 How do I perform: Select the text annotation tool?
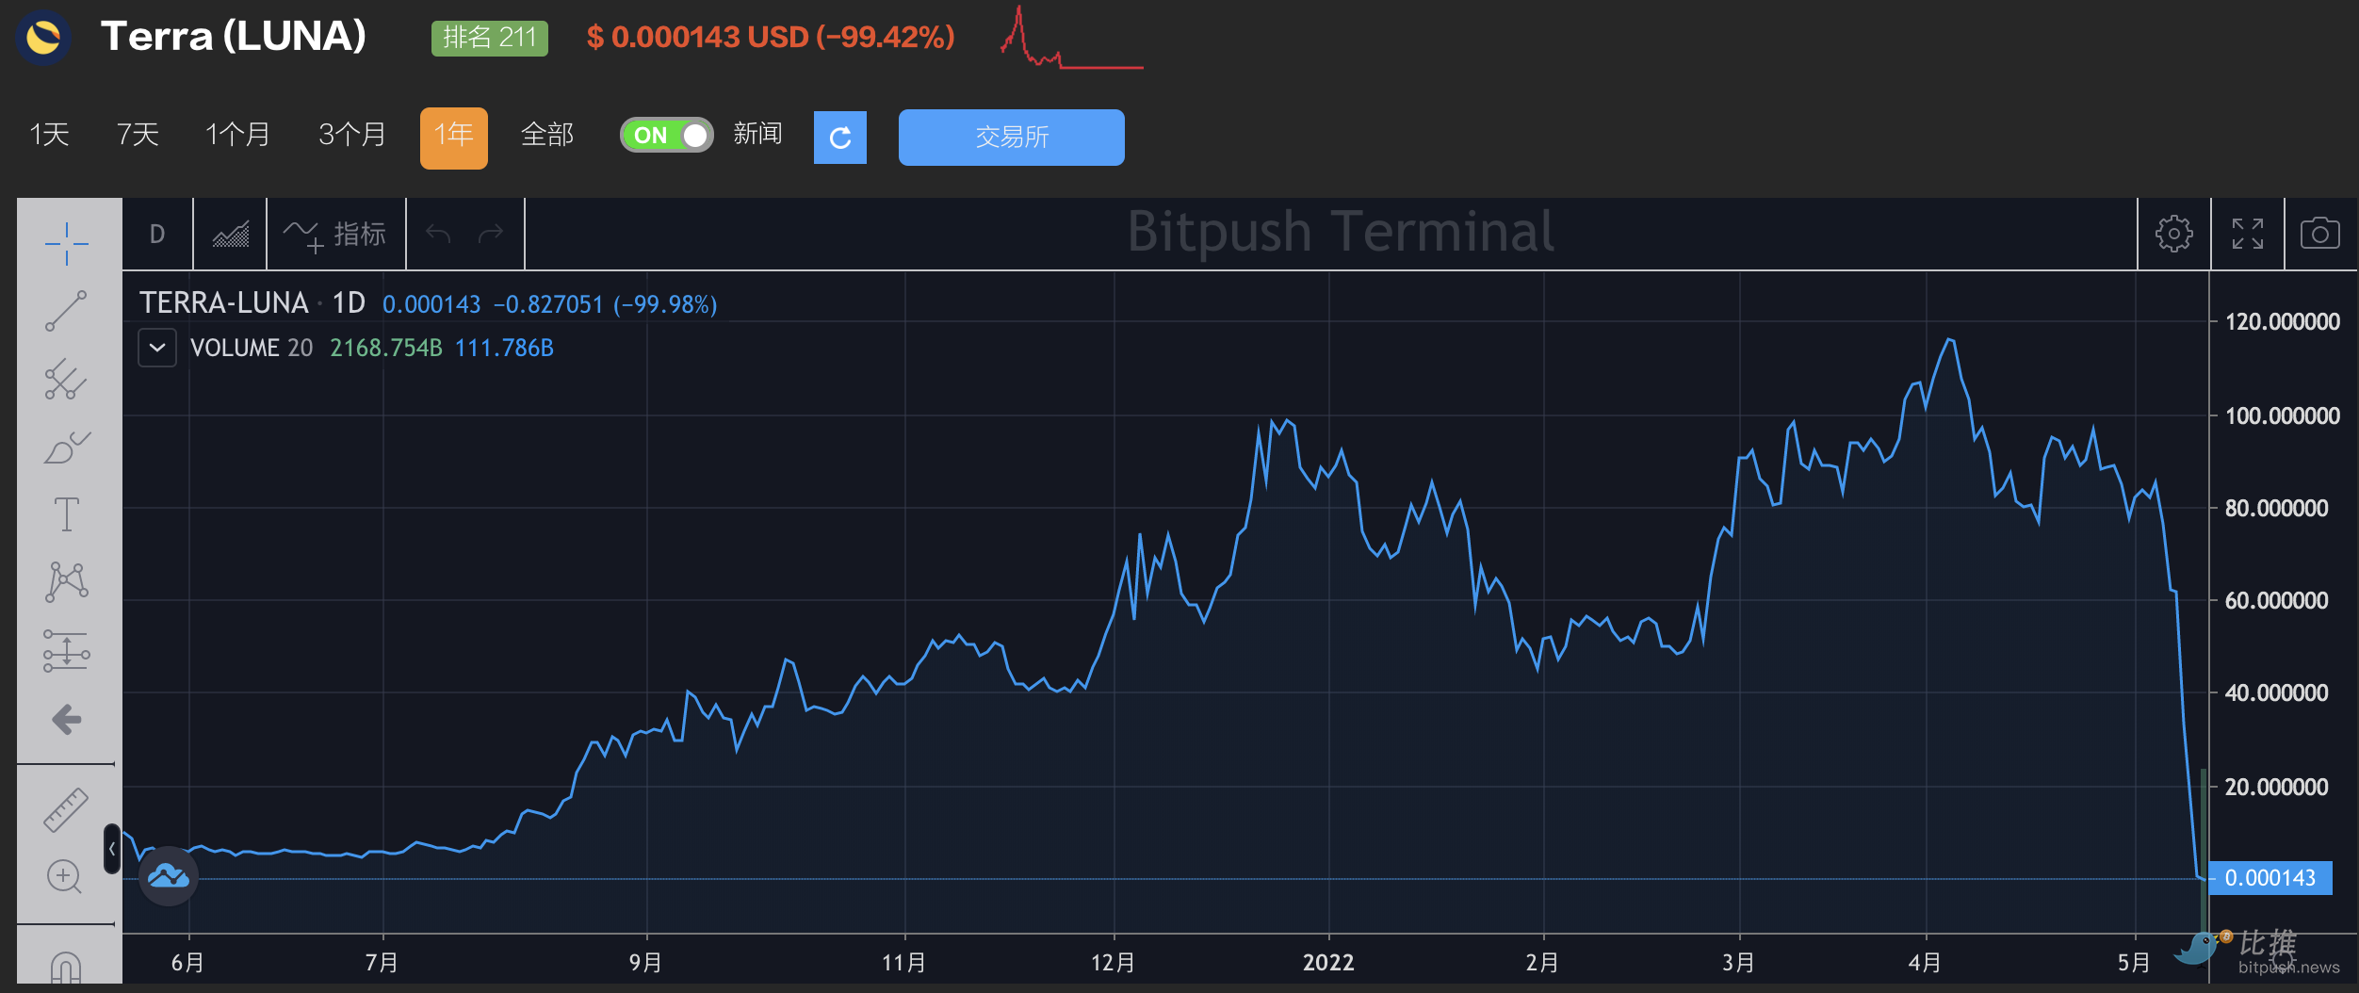point(66,514)
